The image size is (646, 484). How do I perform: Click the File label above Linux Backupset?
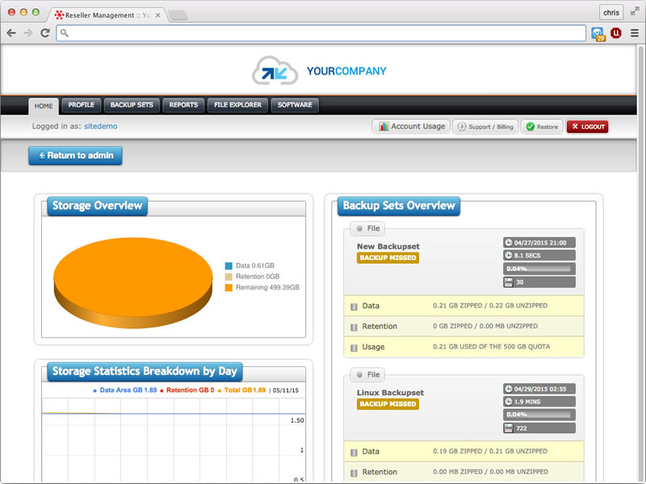coord(368,374)
